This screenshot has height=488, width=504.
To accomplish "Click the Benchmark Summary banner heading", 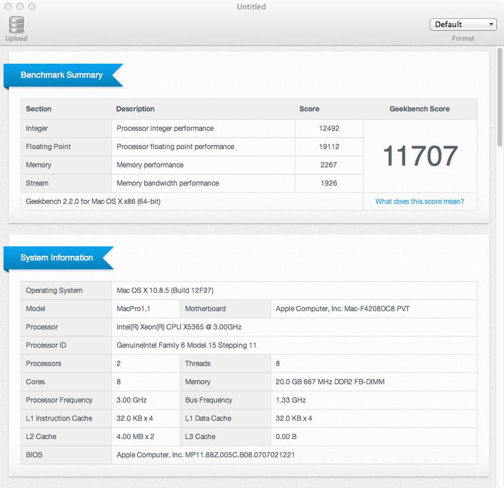I will click(61, 75).
